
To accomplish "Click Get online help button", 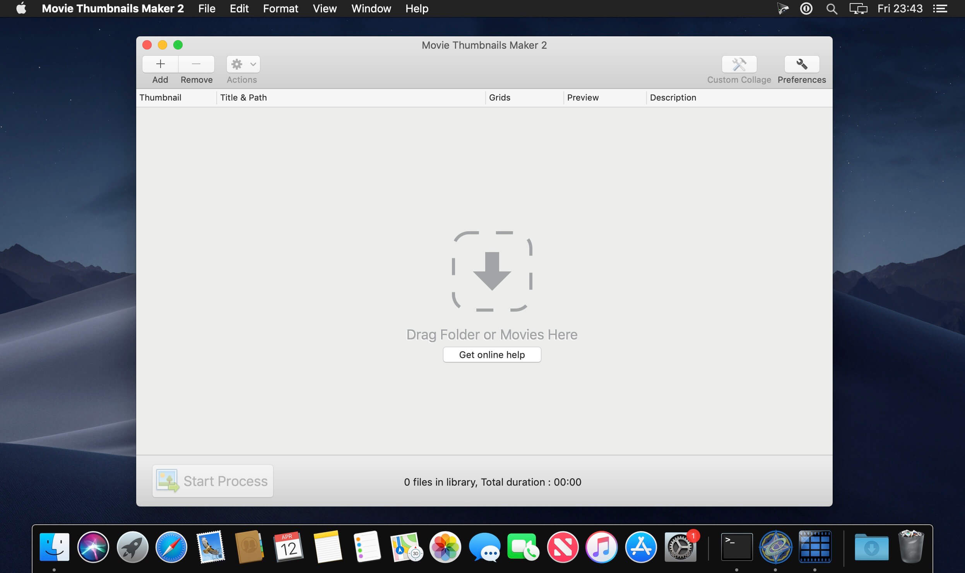I will click(x=492, y=355).
